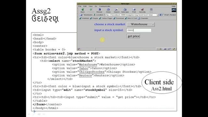Open Security info toolbar icon
Viewport: 208px width, 117px height.
tap(142, 10)
